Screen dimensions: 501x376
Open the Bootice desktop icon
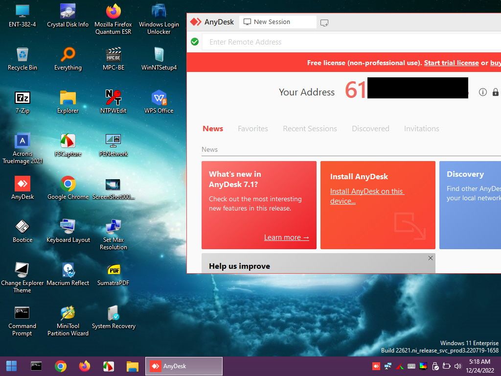(x=23, y=231)
